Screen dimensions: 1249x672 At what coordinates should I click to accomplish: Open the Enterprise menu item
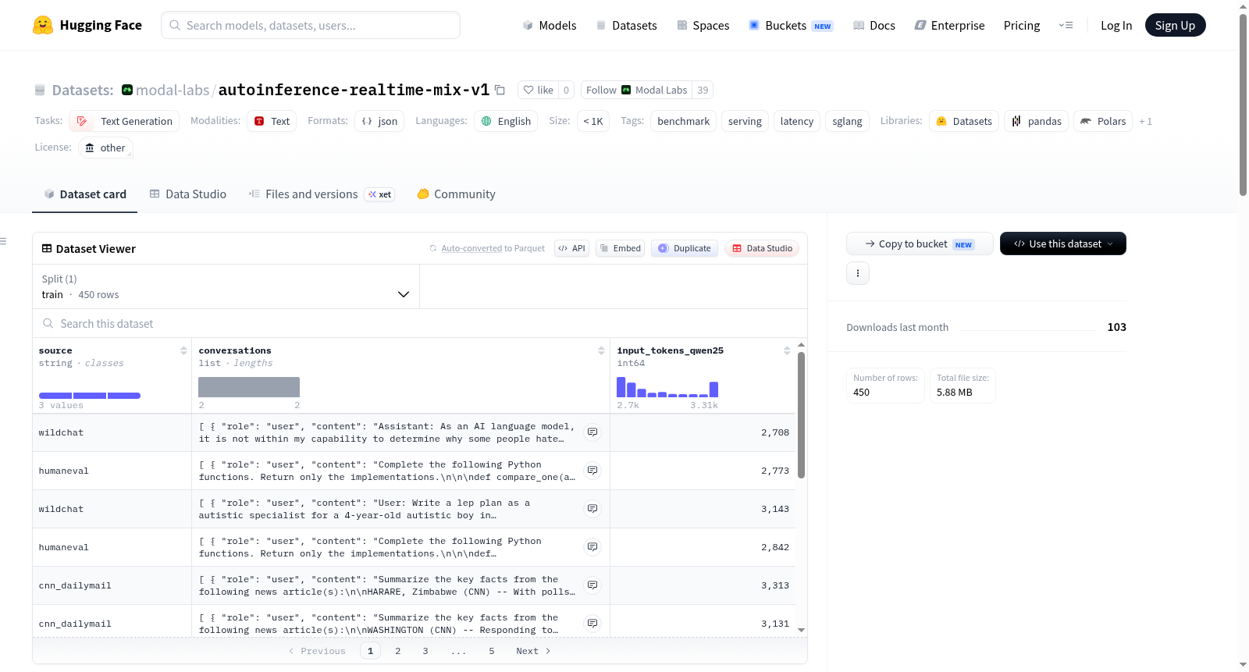click(x=949, y=25)
